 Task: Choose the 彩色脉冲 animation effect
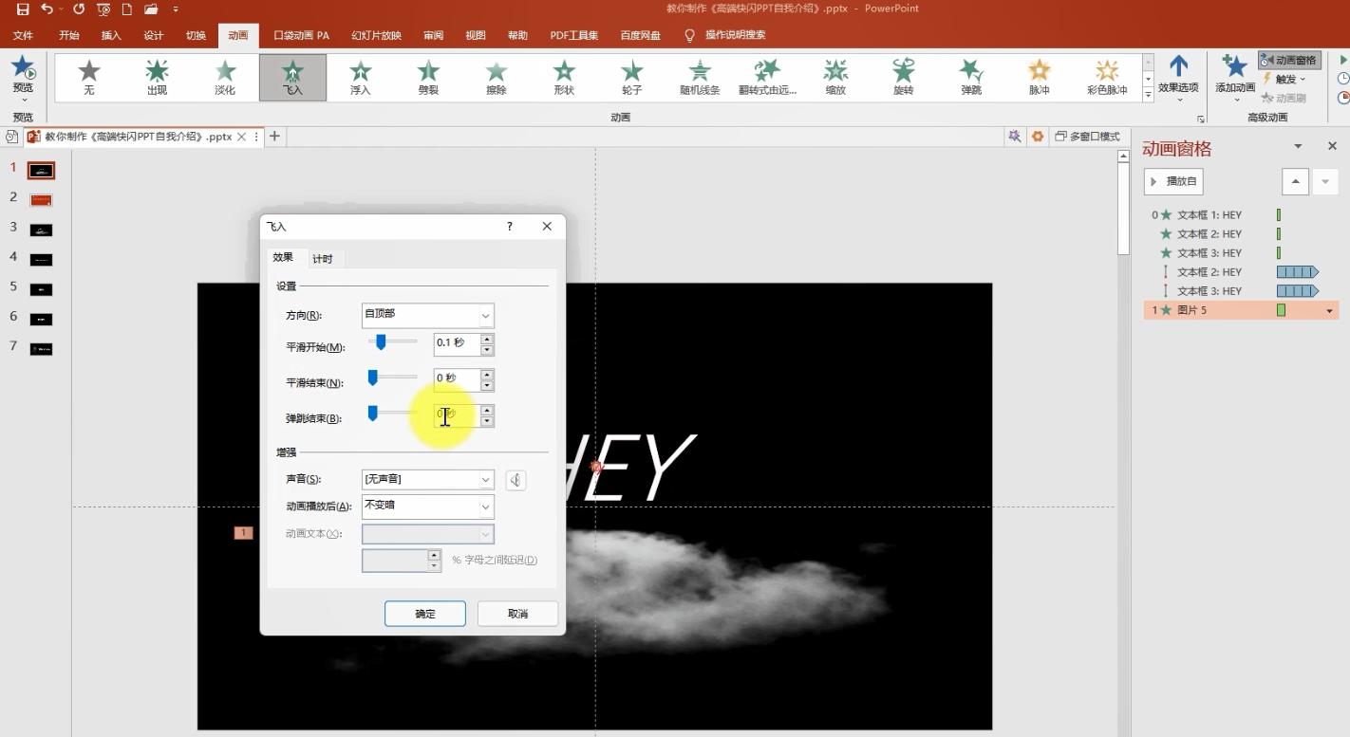(1107, 77)
